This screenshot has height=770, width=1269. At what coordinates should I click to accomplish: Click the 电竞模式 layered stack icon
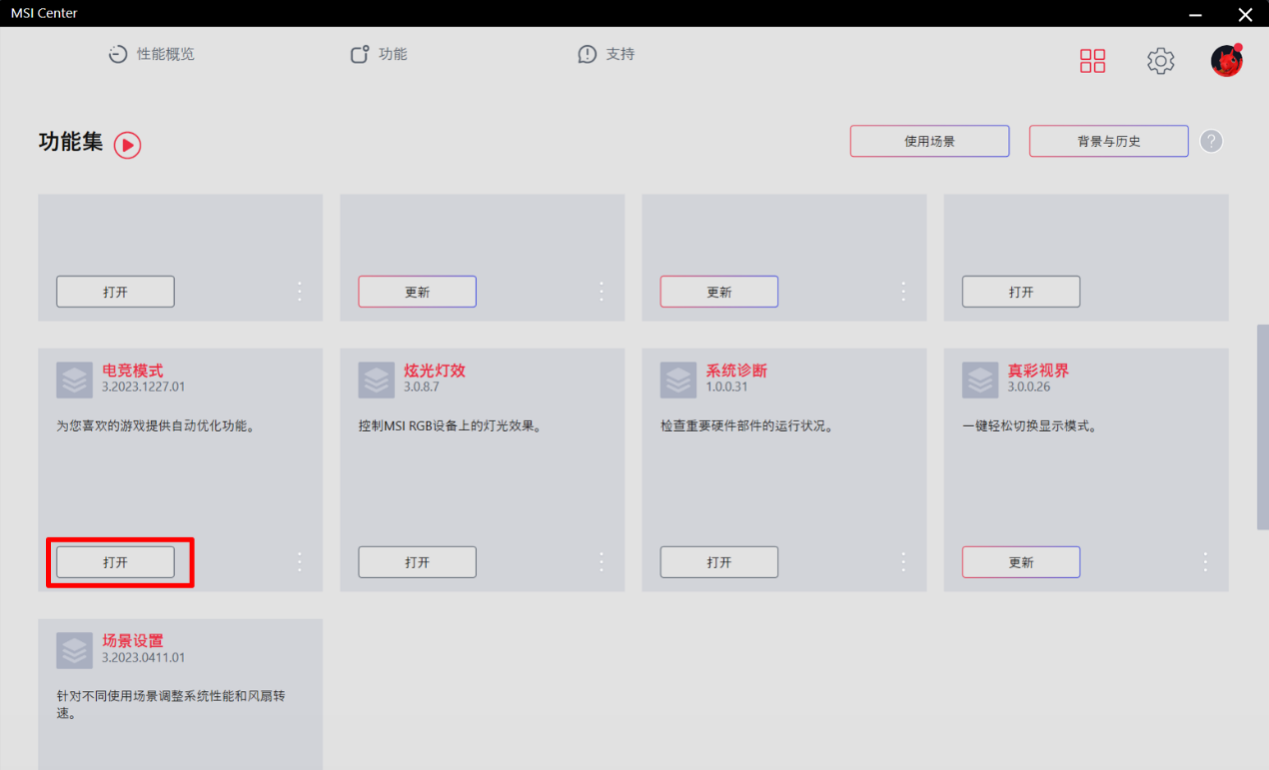coord(75,380)
